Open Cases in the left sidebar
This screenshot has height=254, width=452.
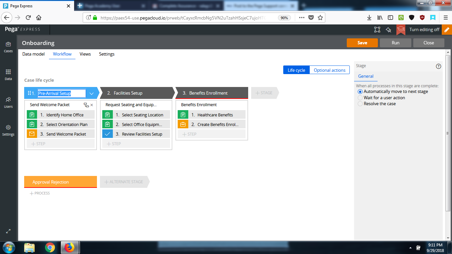(x=8, y=47)
